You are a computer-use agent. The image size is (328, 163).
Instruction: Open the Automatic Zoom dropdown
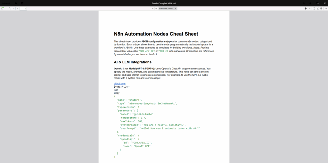tap(168, 9)
